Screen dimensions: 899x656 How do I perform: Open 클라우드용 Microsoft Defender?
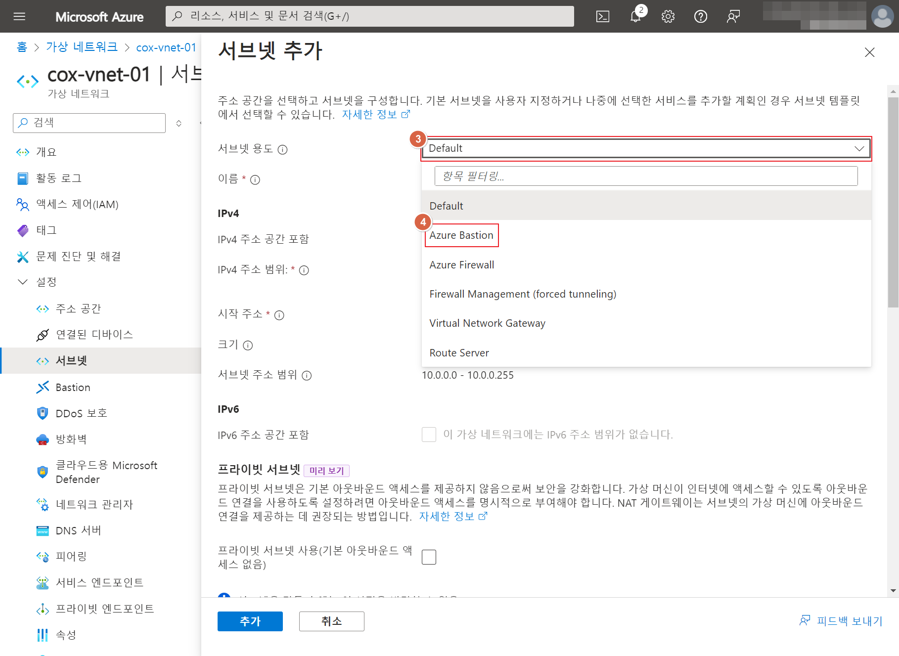point(106,472)
